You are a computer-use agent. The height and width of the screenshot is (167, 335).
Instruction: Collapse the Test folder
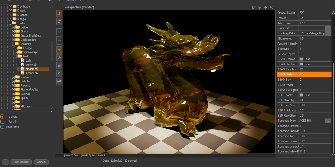click(16, 56)
